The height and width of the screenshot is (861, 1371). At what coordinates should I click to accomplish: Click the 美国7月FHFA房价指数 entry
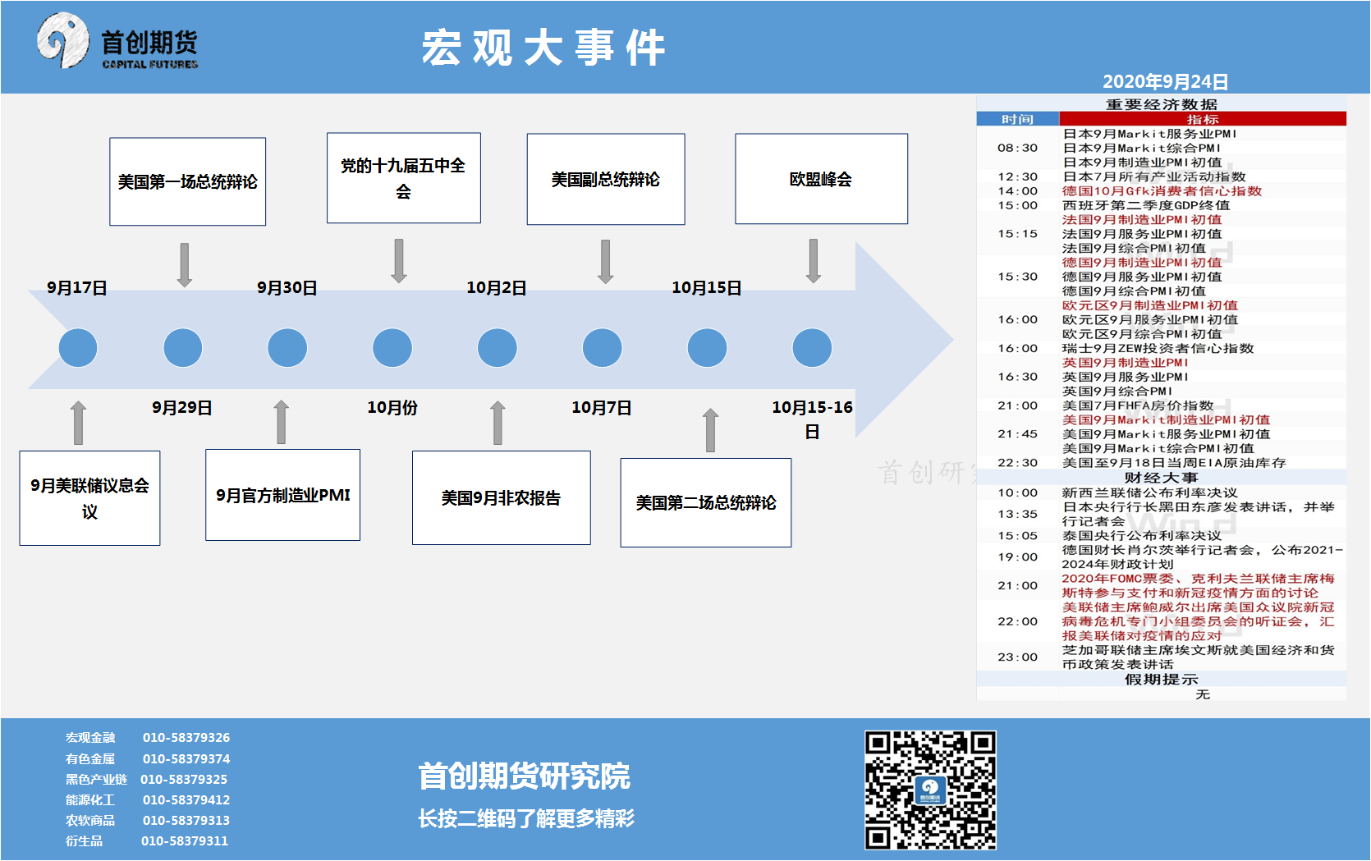click(1138, 405)
